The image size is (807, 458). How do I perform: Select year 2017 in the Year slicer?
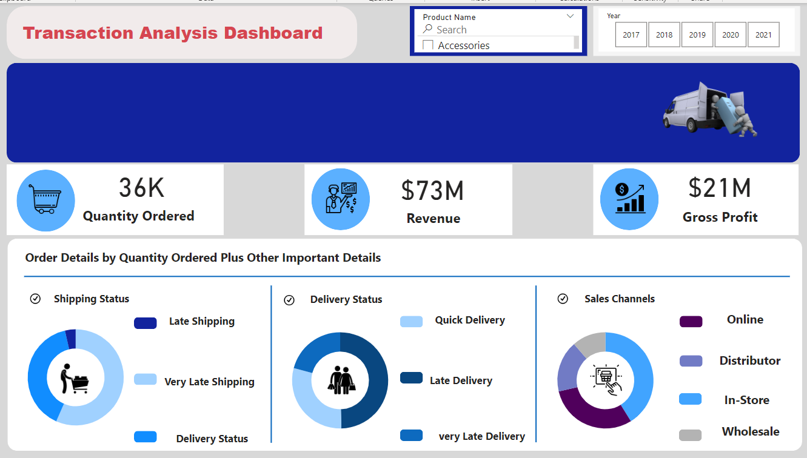coord(631,35)
